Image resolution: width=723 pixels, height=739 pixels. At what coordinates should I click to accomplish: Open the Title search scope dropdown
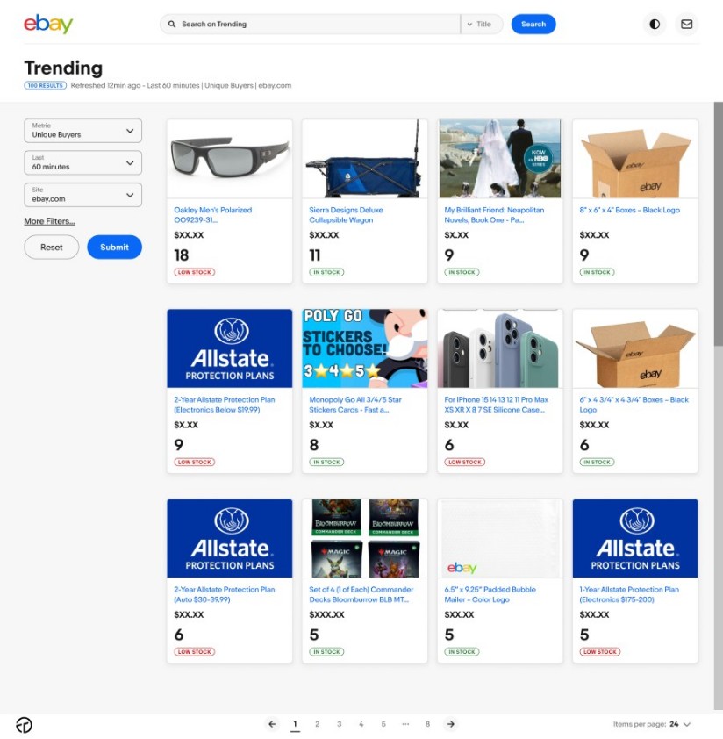point(481,24)
